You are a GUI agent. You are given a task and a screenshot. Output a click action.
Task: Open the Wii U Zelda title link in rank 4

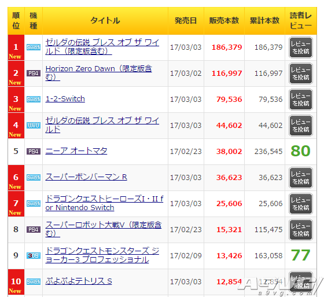[102, 125]
